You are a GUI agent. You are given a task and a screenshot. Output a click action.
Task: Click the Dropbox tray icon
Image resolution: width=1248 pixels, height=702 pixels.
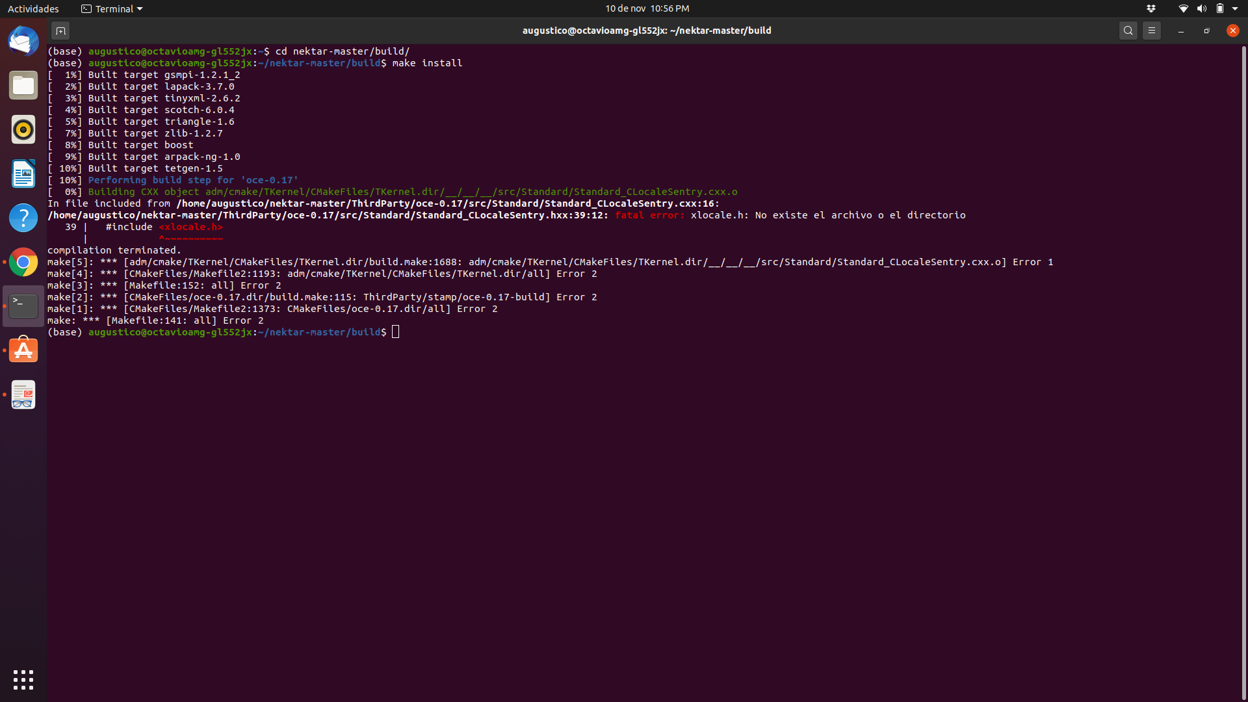coord(1151,8)
